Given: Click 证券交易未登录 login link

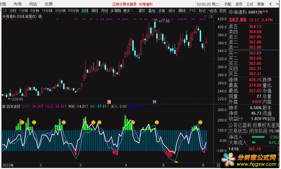Looking at the screenshot, I should pos(125,4).
